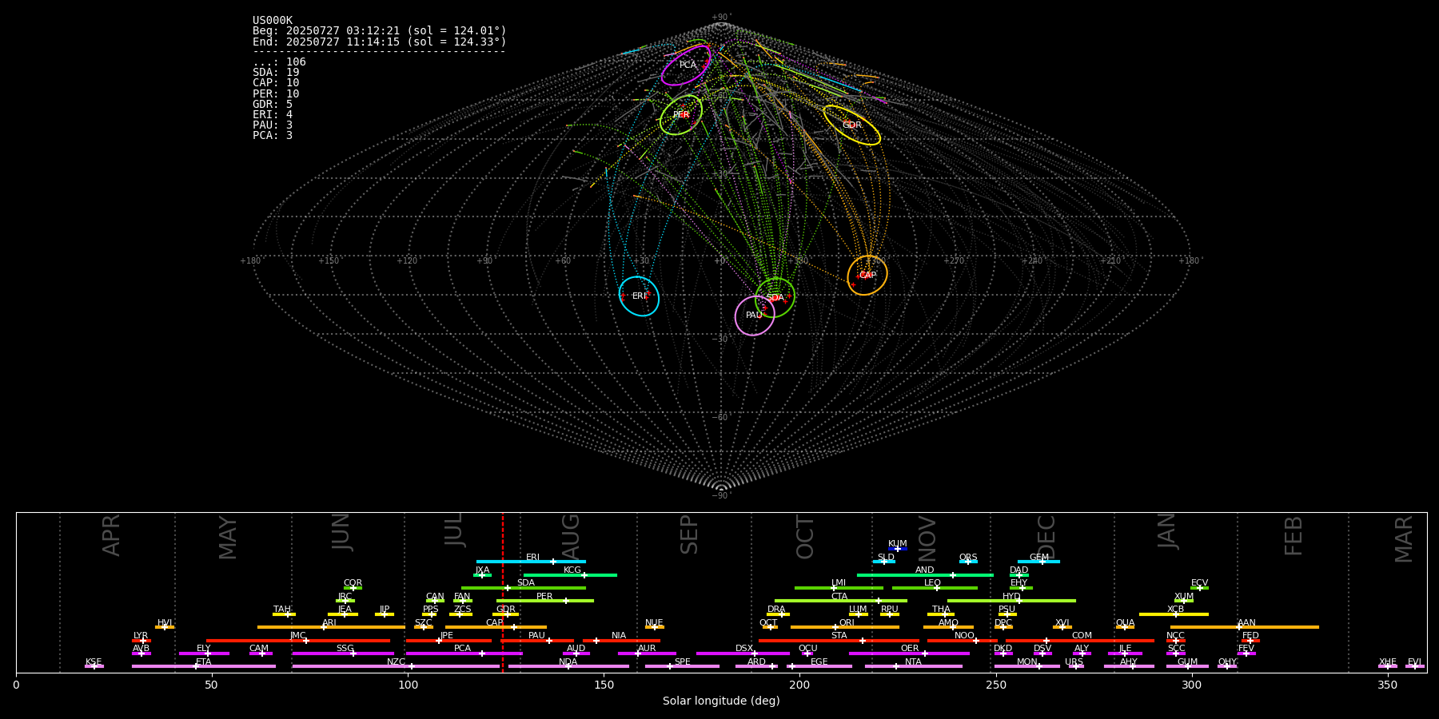Click the DSX shower bar in the timeline
The width and height of the screenshot is (1439, 719).
pyautogui.click(x=743, y=653)
